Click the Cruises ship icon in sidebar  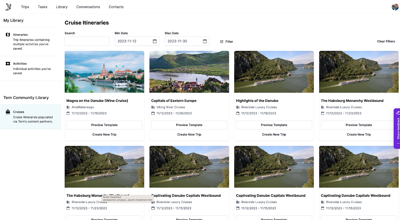[x=8, y=112]
